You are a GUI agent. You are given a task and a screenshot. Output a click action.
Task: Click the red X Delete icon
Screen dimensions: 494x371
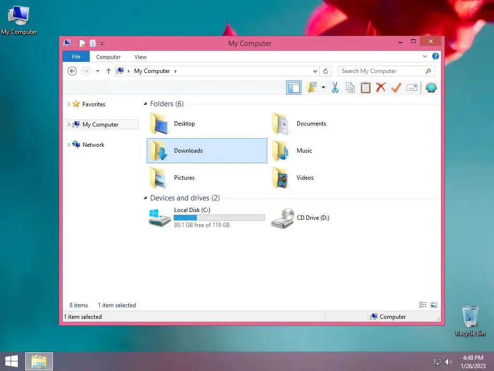click(x=381, y=87)
